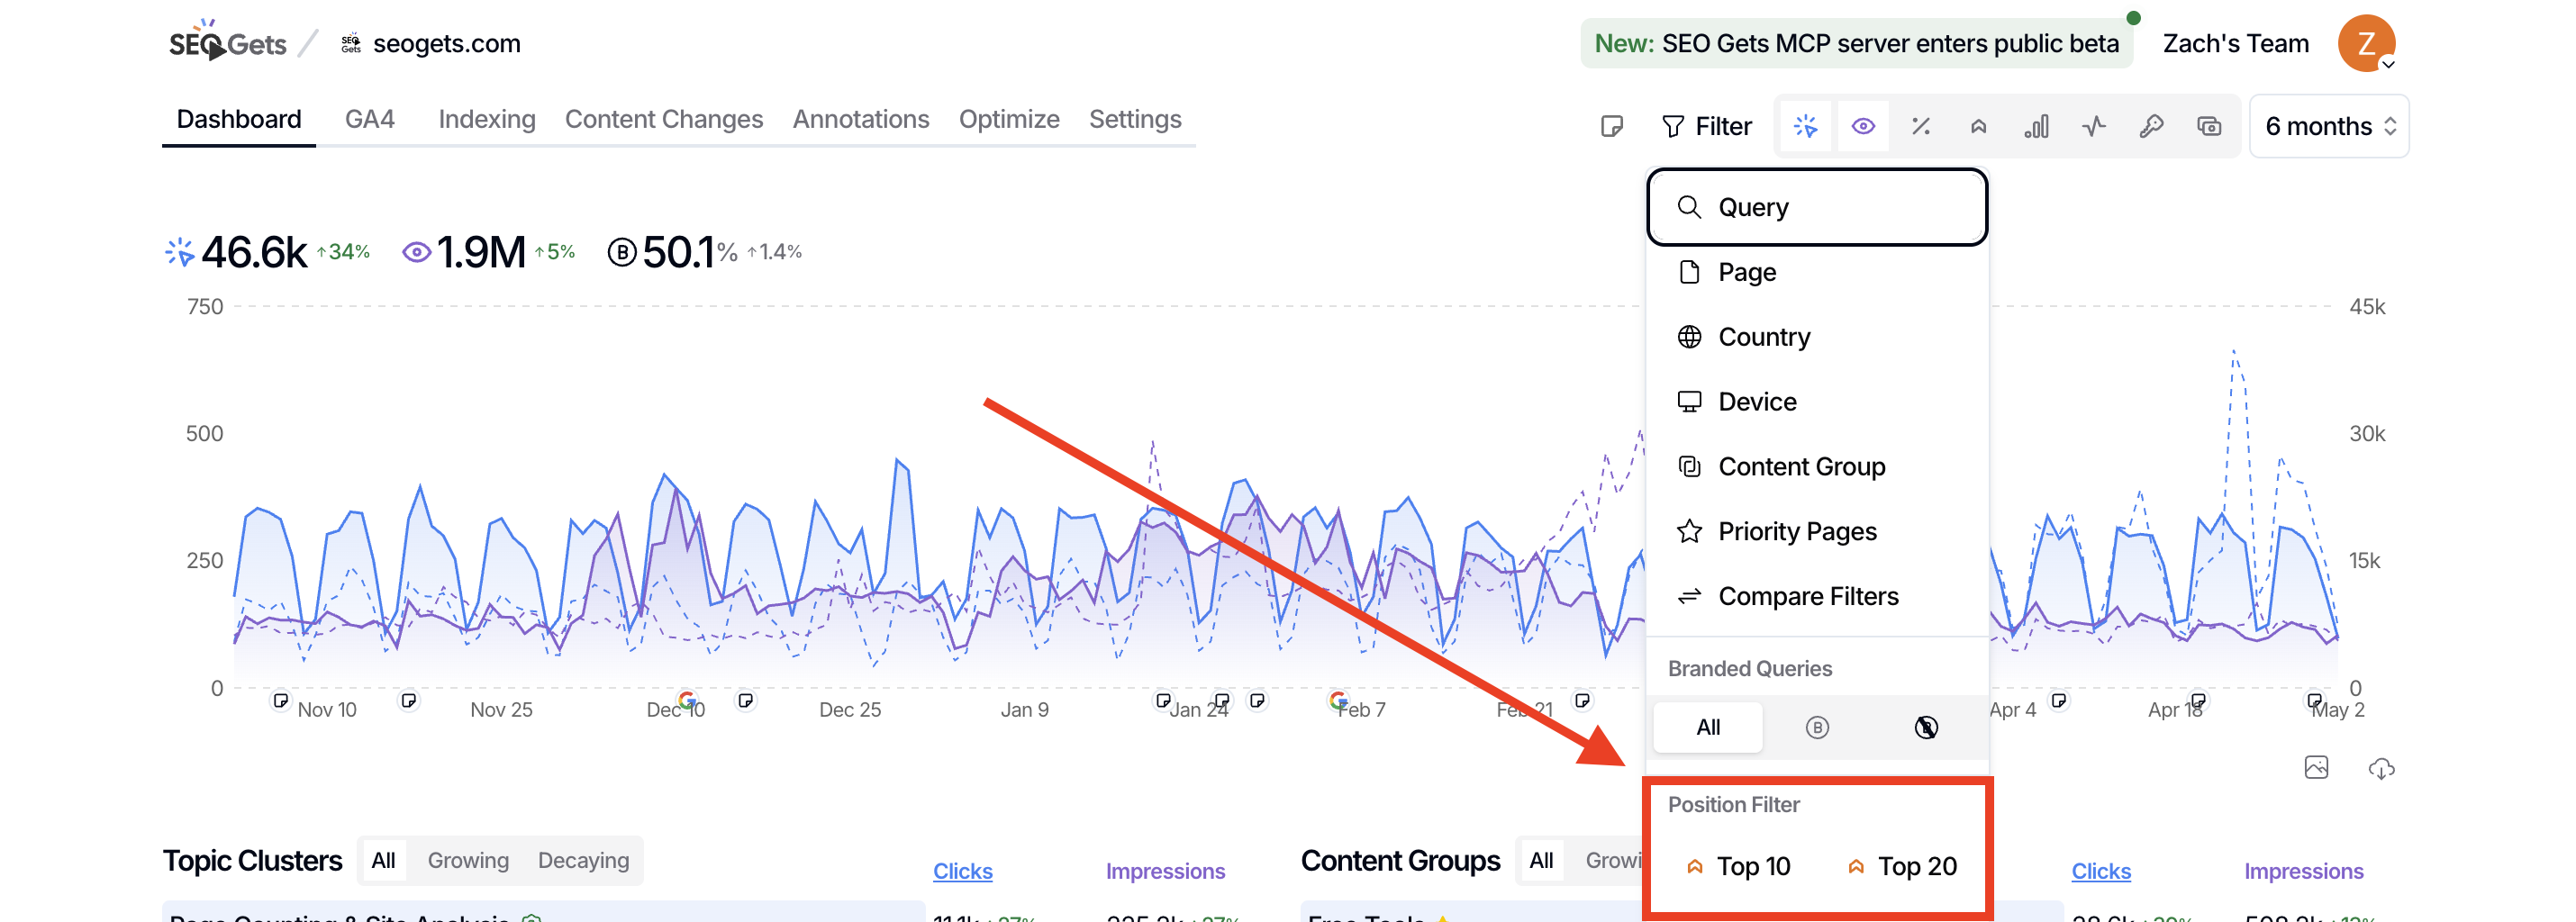
Task: Select branded-only queries icon
Action: 1817,727
